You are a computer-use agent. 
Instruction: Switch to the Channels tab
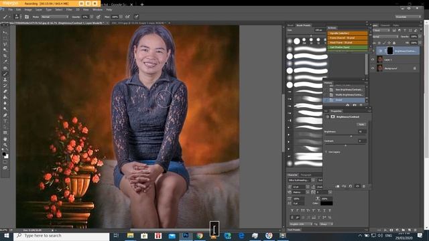[385, 25]
